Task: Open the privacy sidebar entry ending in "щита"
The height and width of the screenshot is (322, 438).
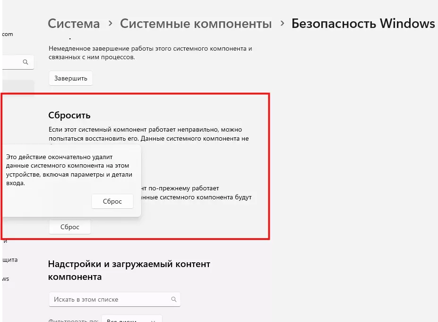Action: [9, 259]
